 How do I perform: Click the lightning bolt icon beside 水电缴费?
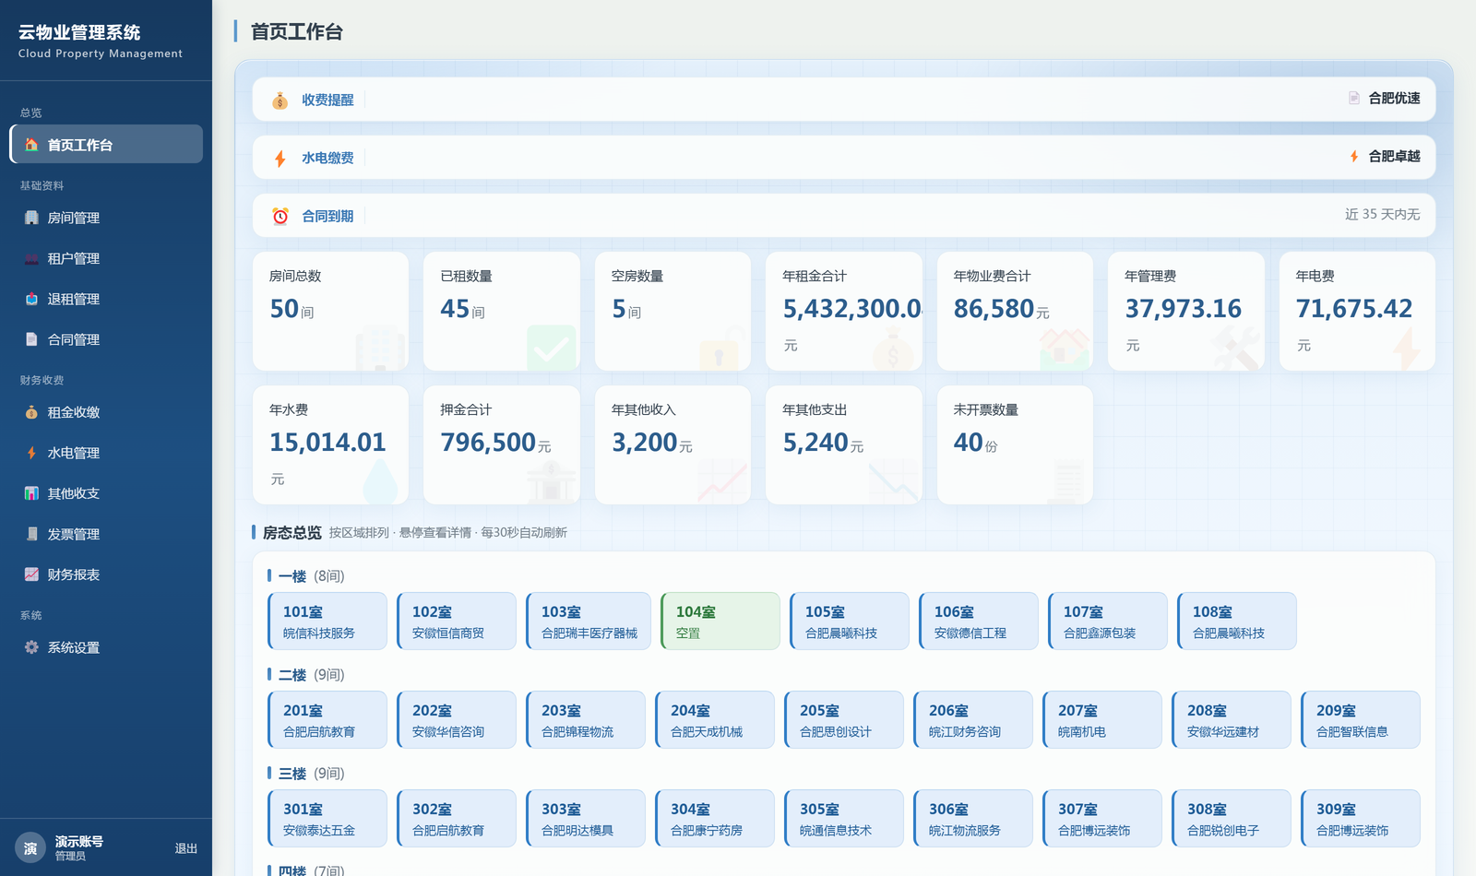[x=280, y=159]
